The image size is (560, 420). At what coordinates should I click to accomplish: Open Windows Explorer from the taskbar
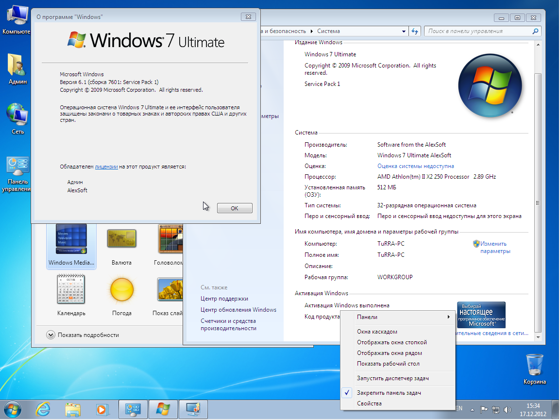[x=73, y=409]
